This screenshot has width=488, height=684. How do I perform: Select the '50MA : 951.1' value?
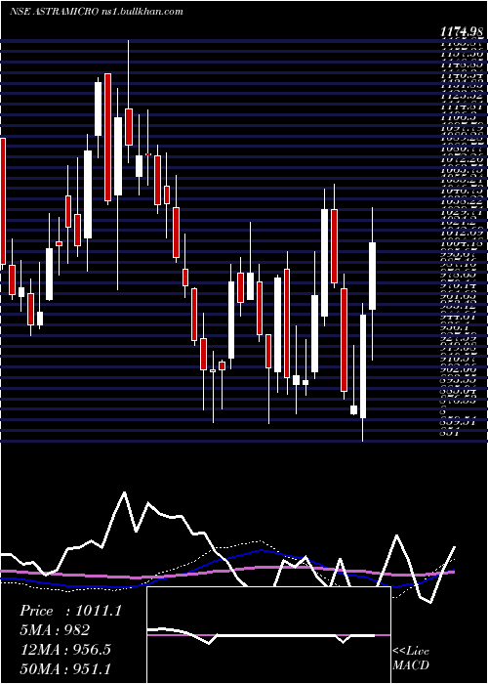(65, 668)
